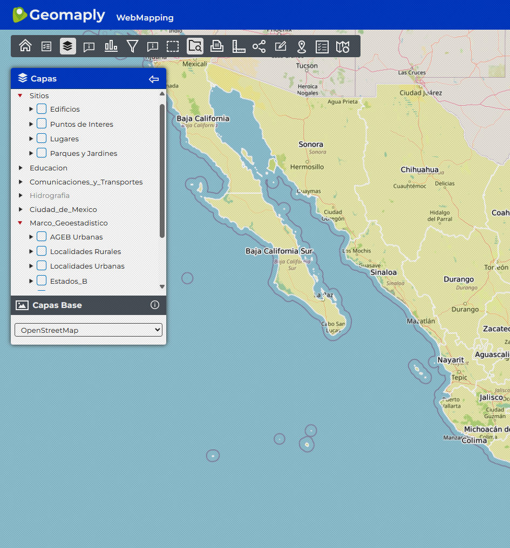Check the Parques y Jardines layer

point(42,153)
